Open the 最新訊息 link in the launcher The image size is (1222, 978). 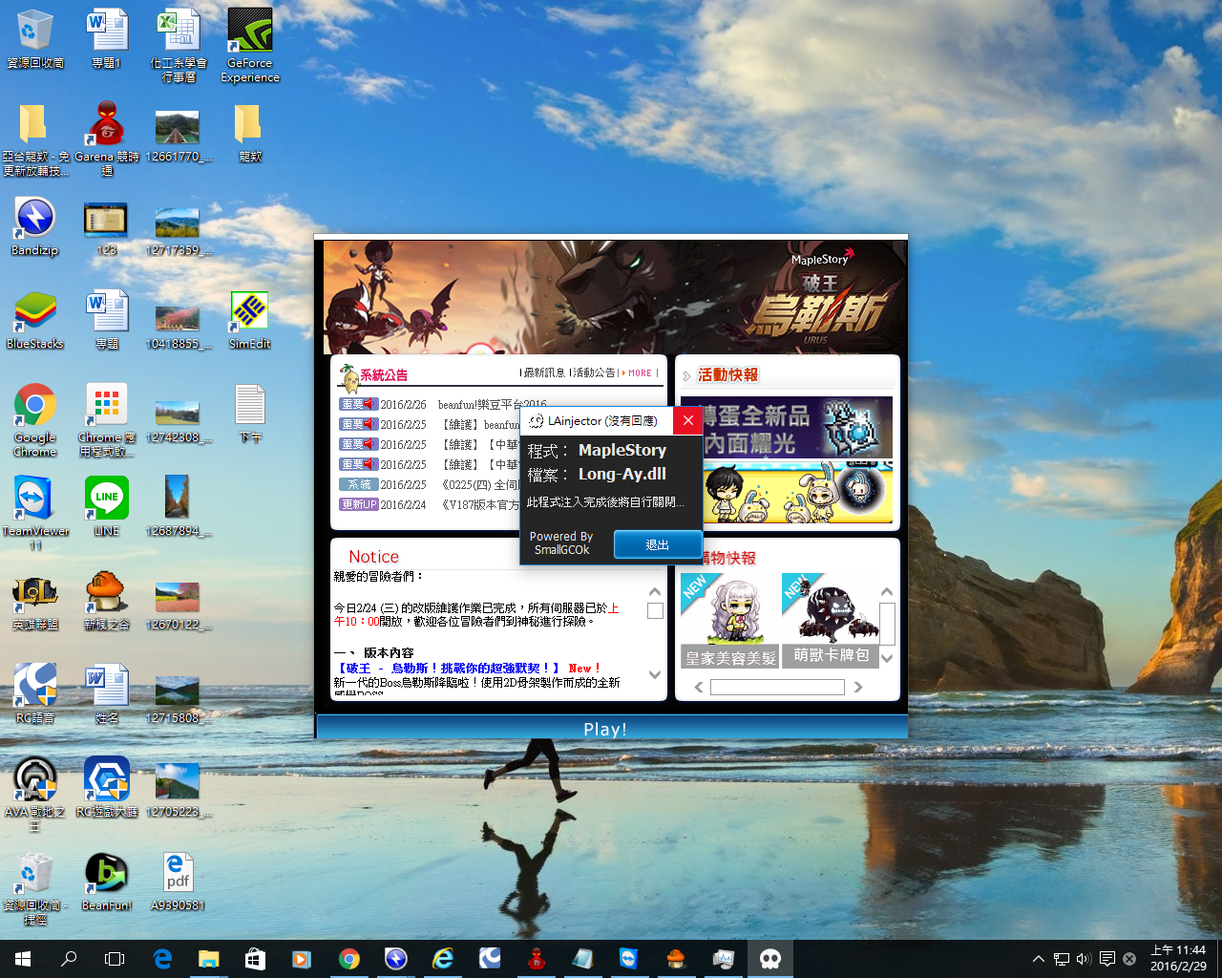point(543,373)
